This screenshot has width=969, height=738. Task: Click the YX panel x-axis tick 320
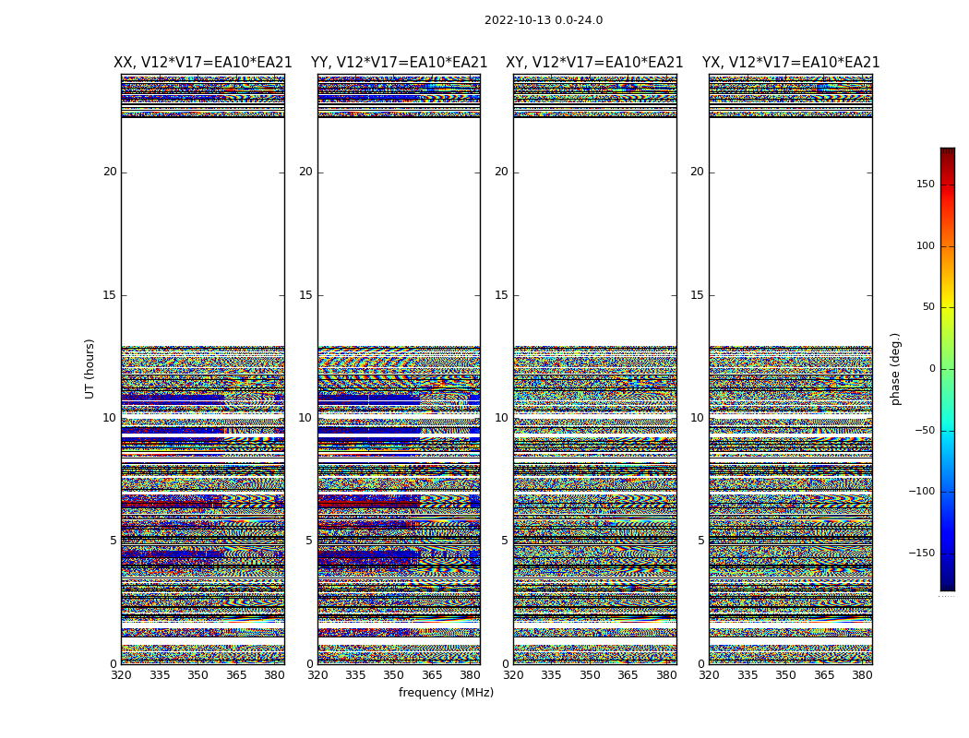pos(710,675)
